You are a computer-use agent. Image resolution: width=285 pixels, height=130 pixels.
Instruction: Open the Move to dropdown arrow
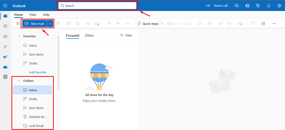click(x=101, y=24)
